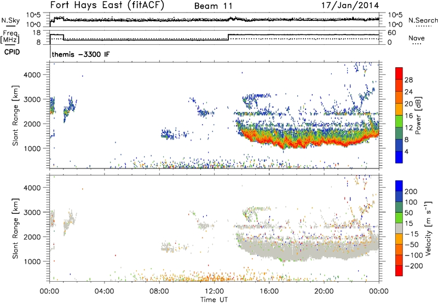Click the blue bottom of power colorbar
438x303 pixels.
(399, 158)
